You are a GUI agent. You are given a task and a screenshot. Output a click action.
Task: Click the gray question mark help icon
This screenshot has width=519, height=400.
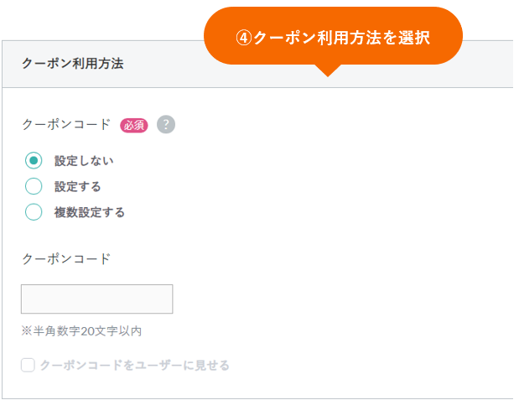166,124
